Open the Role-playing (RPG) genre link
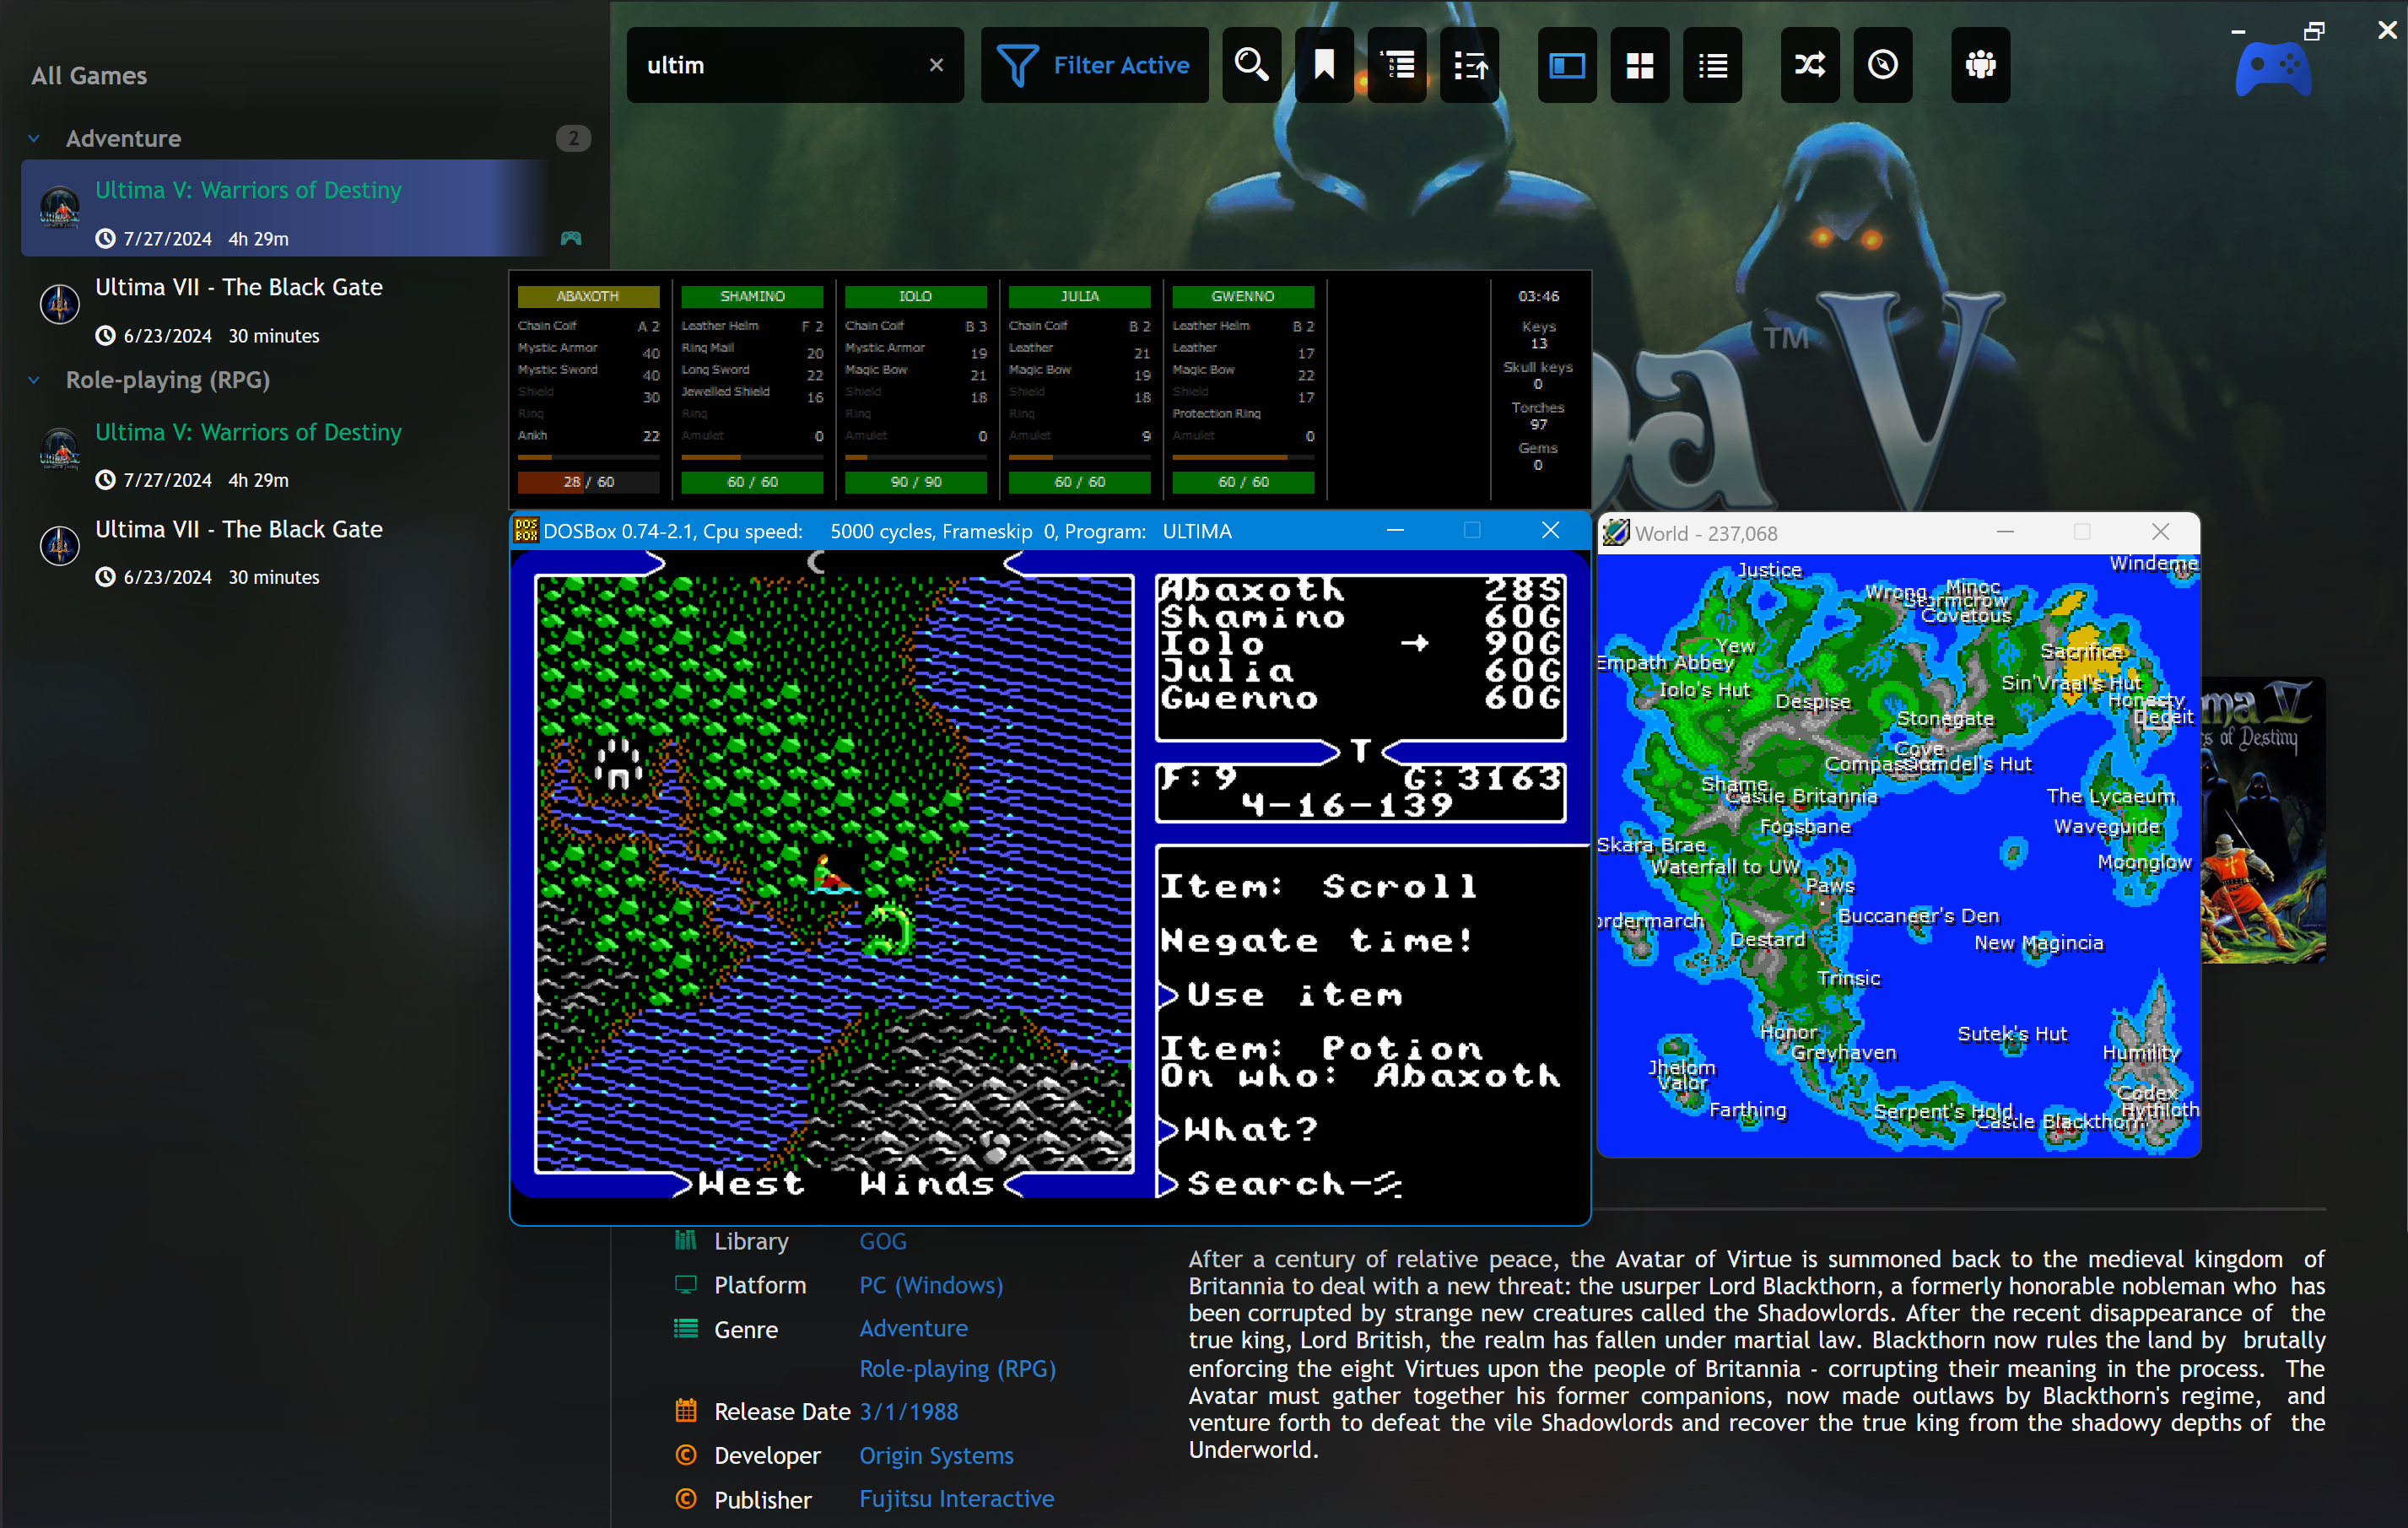 pos(957,1368)
